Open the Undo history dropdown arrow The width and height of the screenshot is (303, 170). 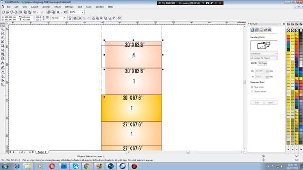coord(37,12)
